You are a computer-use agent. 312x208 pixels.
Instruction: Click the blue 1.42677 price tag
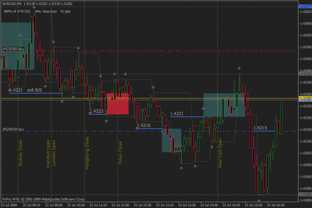pyautogui.click(x=306, y=6)
